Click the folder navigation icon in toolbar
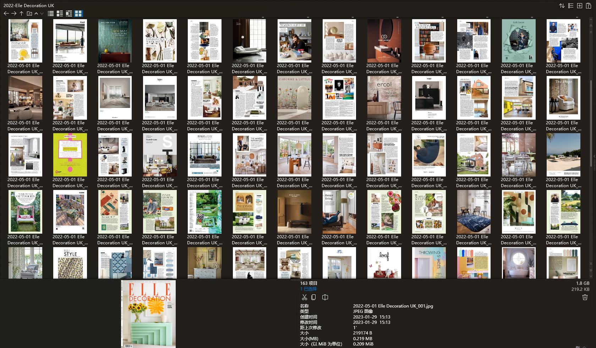Viewport: 596px width, 348px height. point(29,13)
